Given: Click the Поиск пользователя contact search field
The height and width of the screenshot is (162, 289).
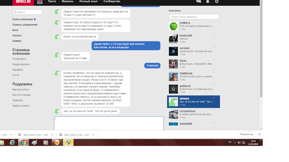Looking at the screenshot, I should (x=194, y=17).
